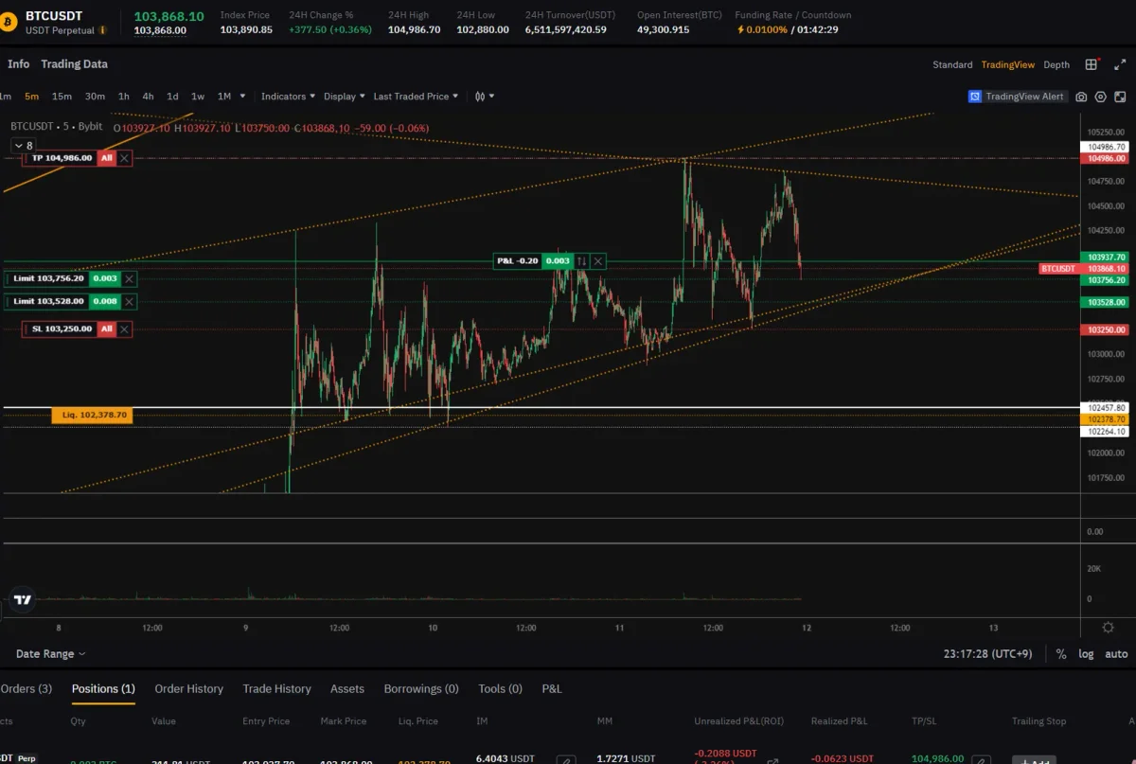Toggle log scale on price axis

(x=1086, y=654)
